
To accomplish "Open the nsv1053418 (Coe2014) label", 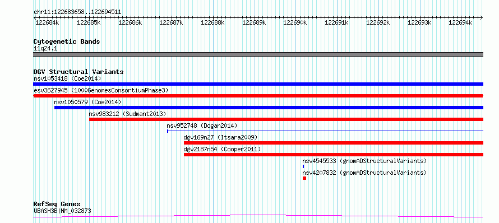I will (67, 78).
